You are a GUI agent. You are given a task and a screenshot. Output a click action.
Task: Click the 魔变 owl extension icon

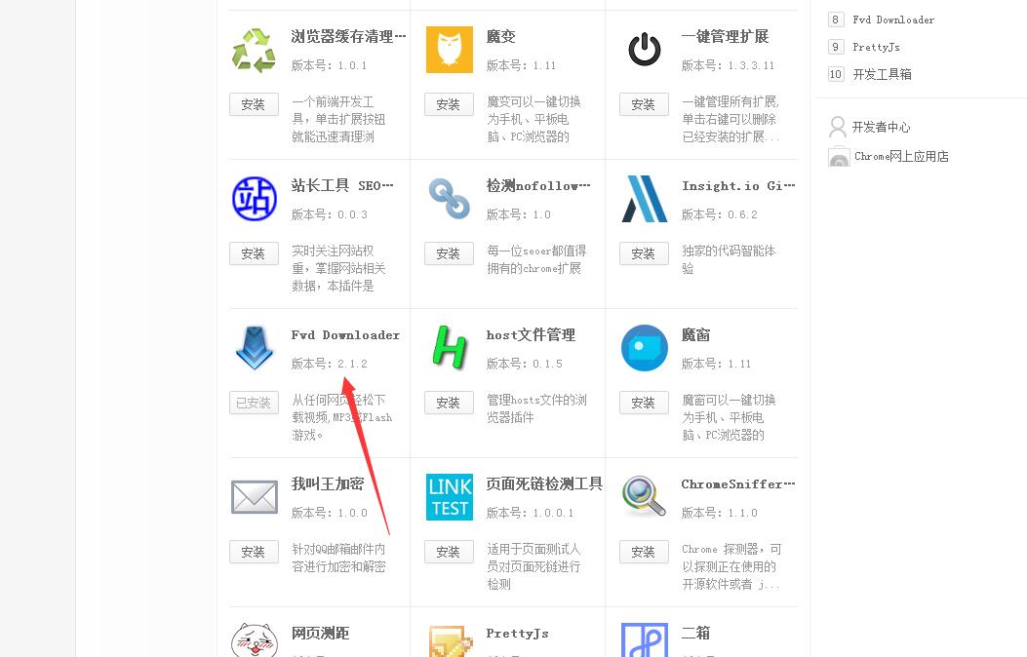(x=449, y=49)
